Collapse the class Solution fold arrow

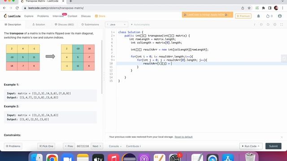(x=114, y=32)
